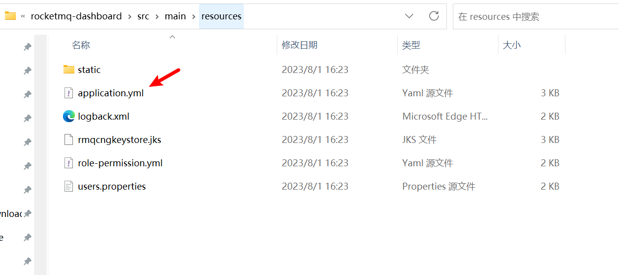Screen dimensions: 619x275
Task: Click pin icon beside static row
Action: pos(28,70)
